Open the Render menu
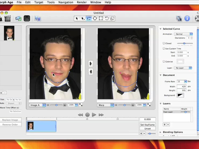 tap(82, 2)
